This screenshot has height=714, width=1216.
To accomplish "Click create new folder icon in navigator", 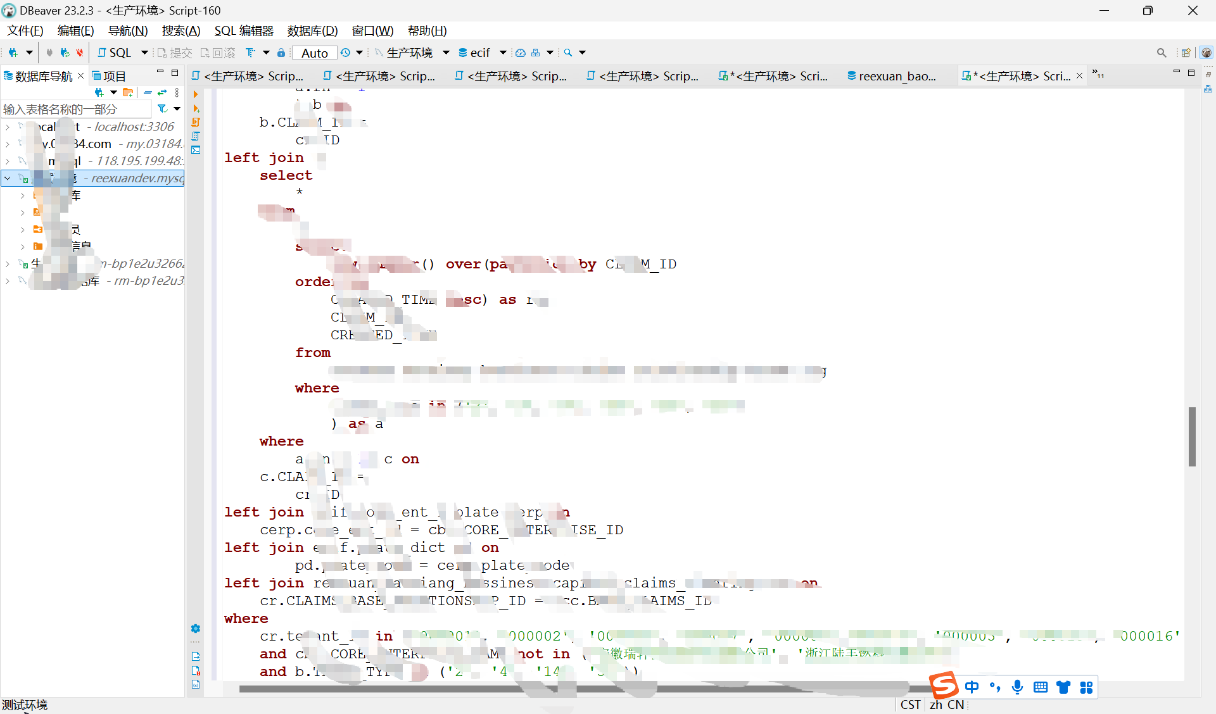I will [127, 92].
